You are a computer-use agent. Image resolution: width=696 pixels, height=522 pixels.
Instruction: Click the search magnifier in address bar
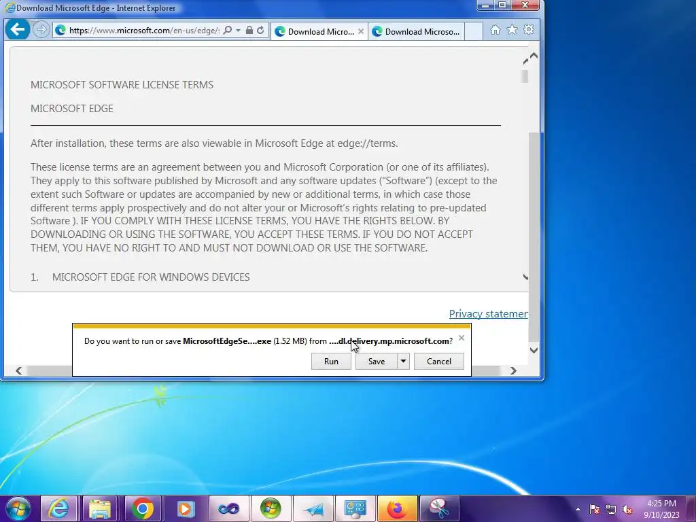(227, 30)
